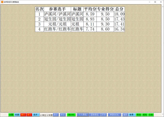The image size is (164, 117).
Task: Click the green 设置 settings button
Action: pos(11,115)
